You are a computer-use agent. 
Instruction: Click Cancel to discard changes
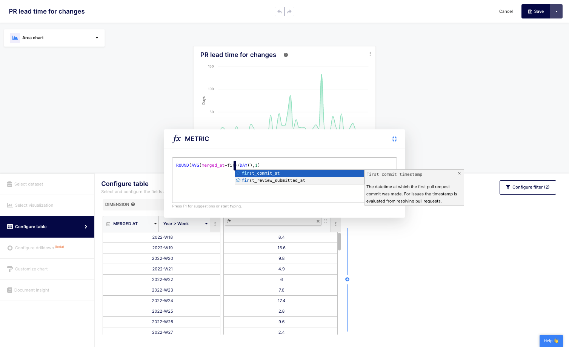[x=506, y=11]
